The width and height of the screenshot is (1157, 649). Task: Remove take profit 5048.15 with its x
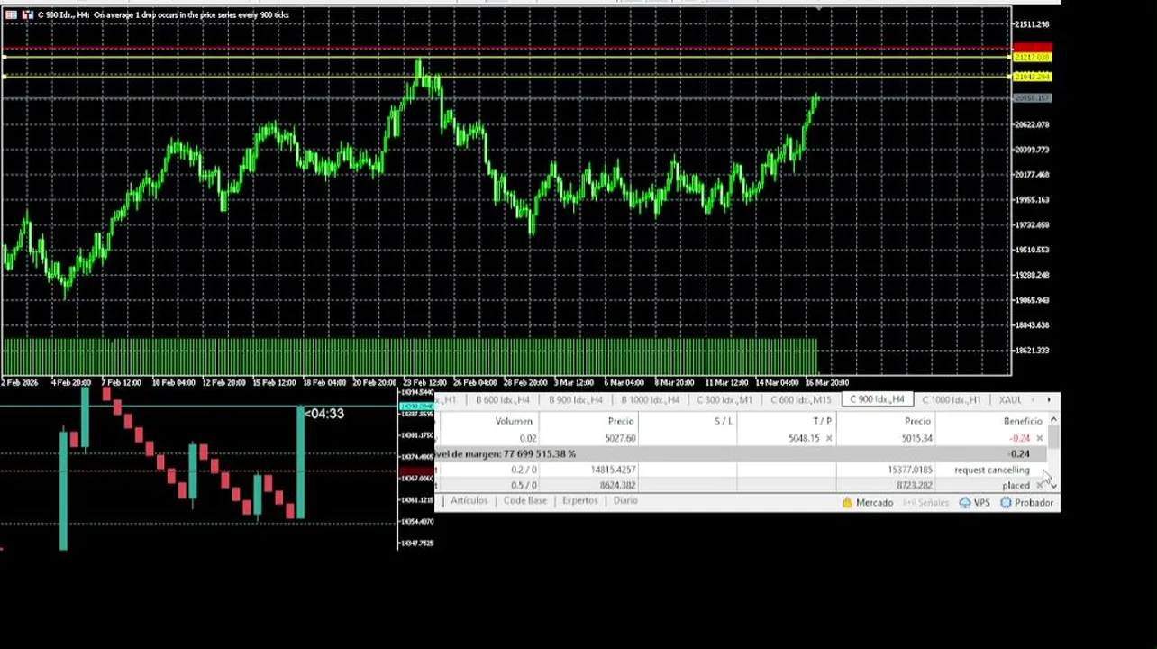pyautogui.click(x=829, y=439)
